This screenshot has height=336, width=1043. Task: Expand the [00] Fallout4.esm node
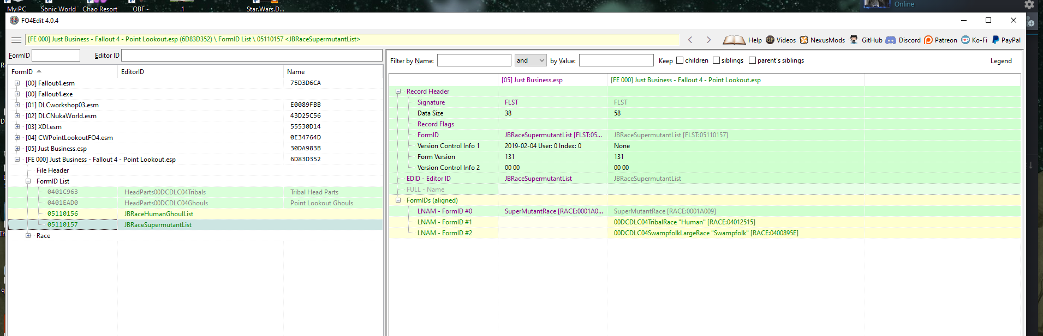17,83
